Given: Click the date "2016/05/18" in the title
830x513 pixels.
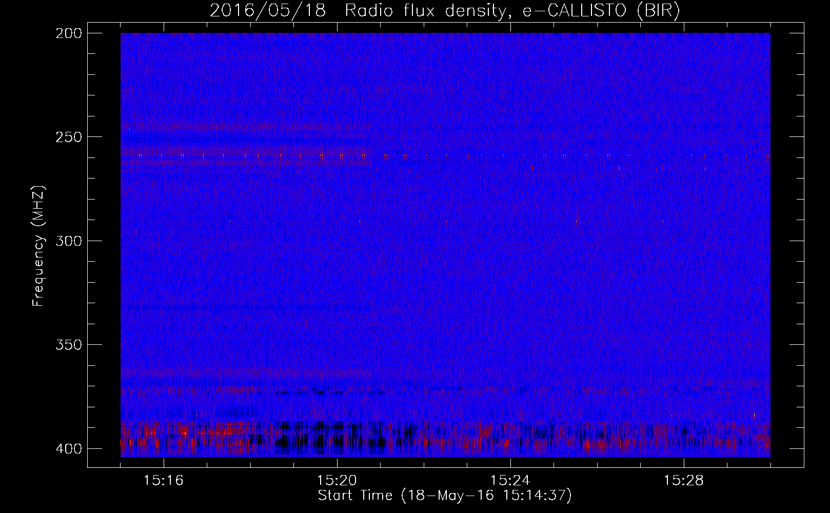Looking at the screenshot, I should pyautogui.click(x=268, y=10).
